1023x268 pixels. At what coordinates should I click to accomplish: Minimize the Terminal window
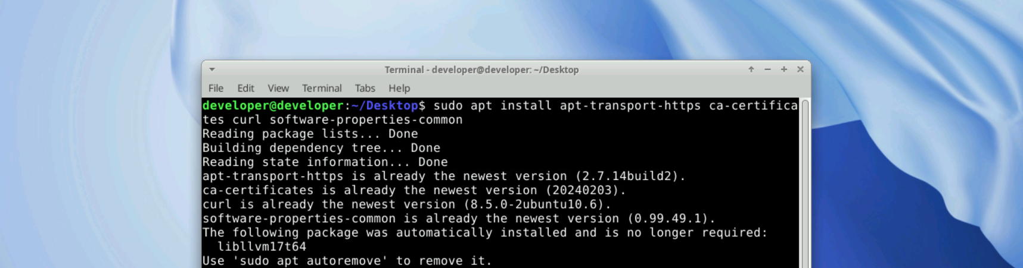click(x=767, y=70)
